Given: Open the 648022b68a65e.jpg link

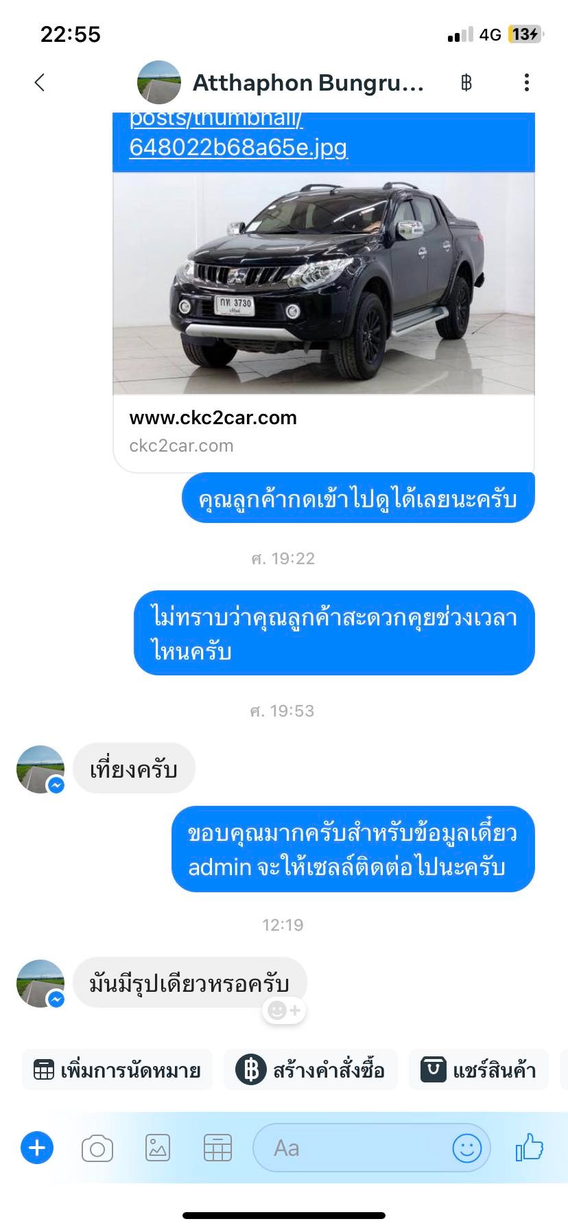Looking at the screenshot, I should click(x=239, y=147).
